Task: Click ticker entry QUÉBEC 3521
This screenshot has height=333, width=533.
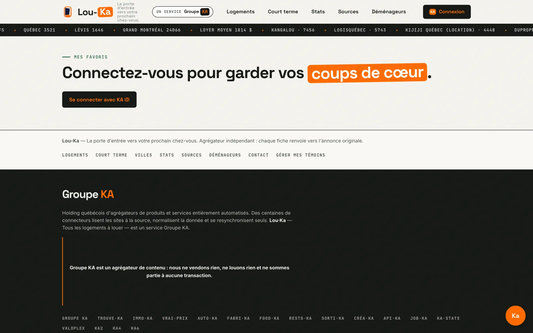Action: pyautogui.click(x=39, y=30)
